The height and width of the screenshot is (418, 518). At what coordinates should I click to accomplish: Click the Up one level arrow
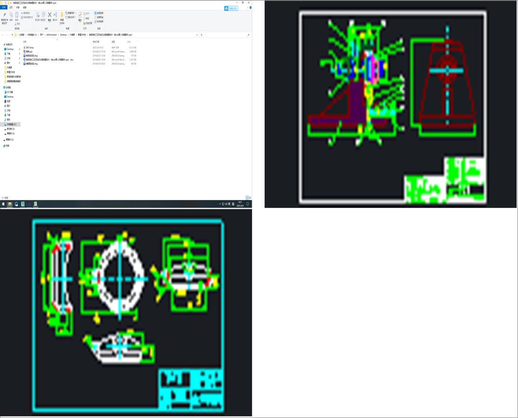(x=12, y=34)
